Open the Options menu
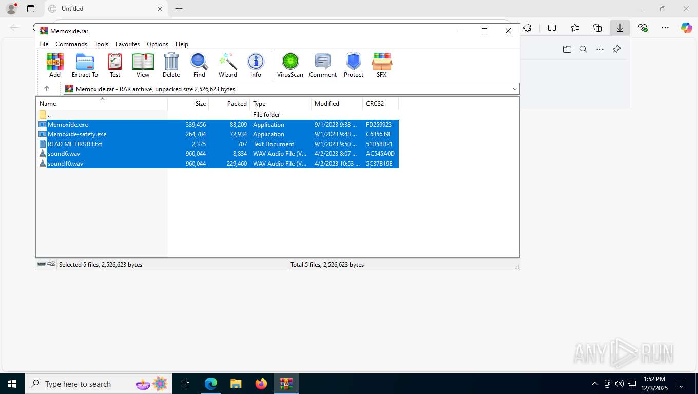698x394 pixels. pos(158,44)
